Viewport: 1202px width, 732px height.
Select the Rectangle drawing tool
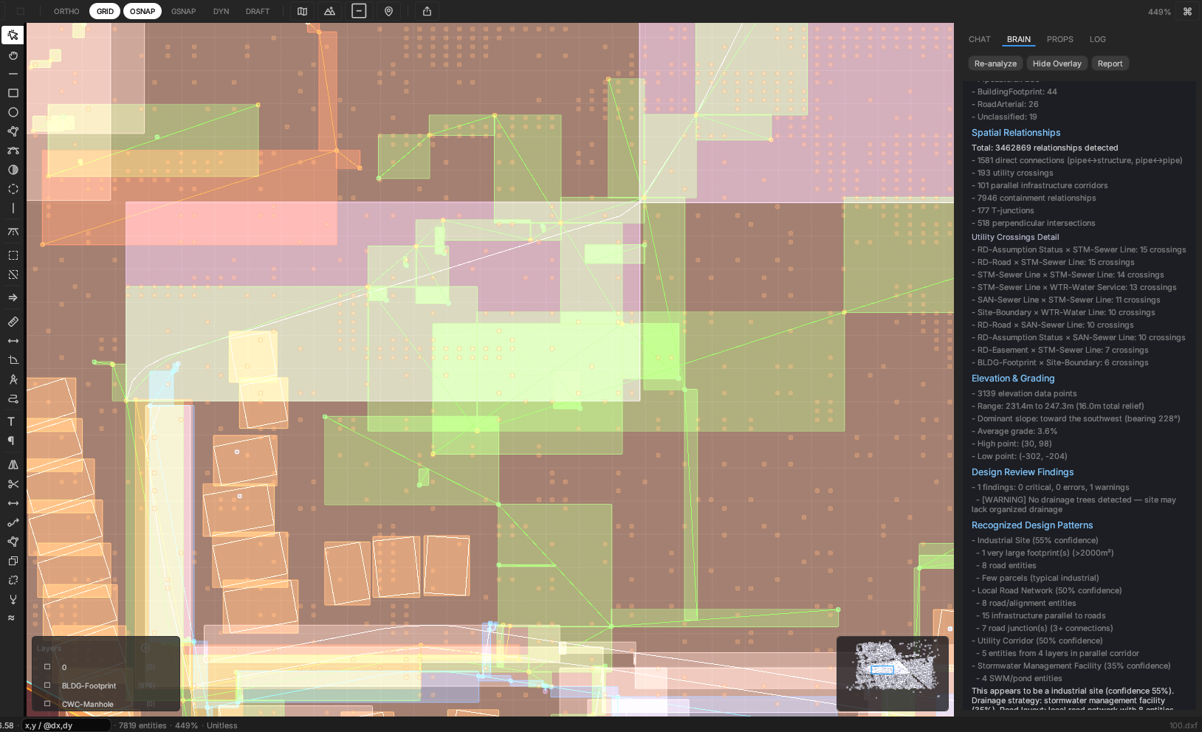13,93
